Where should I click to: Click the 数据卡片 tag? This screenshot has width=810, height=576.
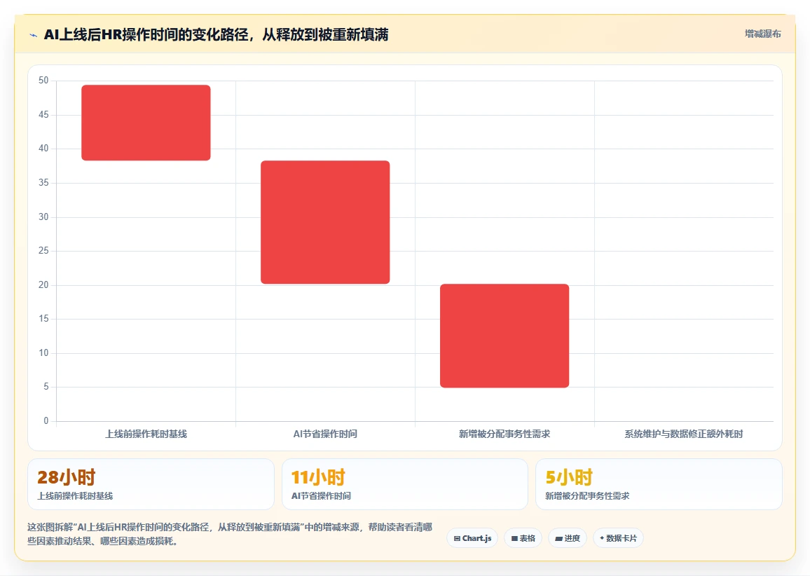[x=618, y=538]
